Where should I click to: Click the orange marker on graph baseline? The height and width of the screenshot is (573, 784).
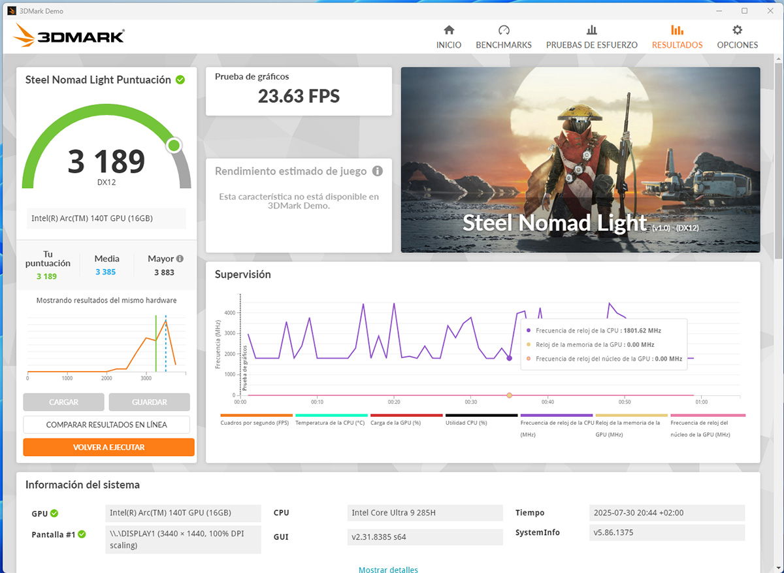(x=509, y=395)
